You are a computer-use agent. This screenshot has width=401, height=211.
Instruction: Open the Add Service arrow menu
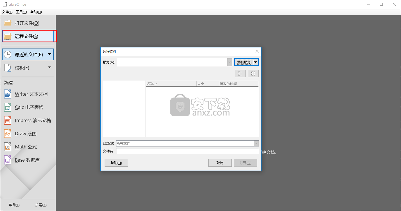[x=256, y=62]
